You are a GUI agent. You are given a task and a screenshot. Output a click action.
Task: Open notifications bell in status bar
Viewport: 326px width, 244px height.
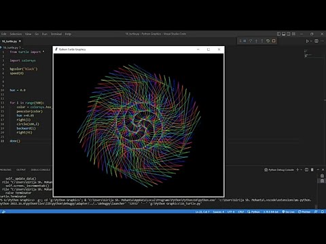click(x=323, y=211)
